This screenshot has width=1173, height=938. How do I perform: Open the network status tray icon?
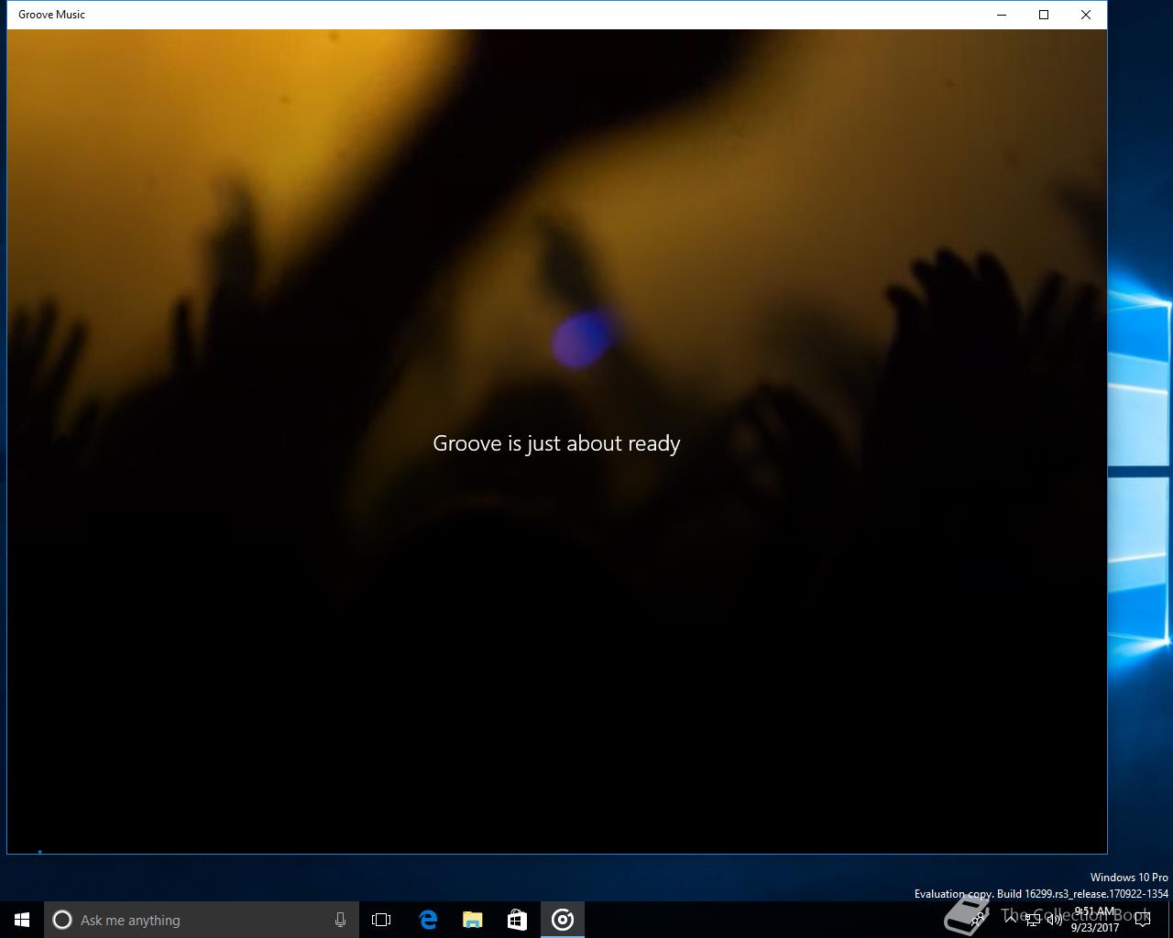pos(1033,920)
